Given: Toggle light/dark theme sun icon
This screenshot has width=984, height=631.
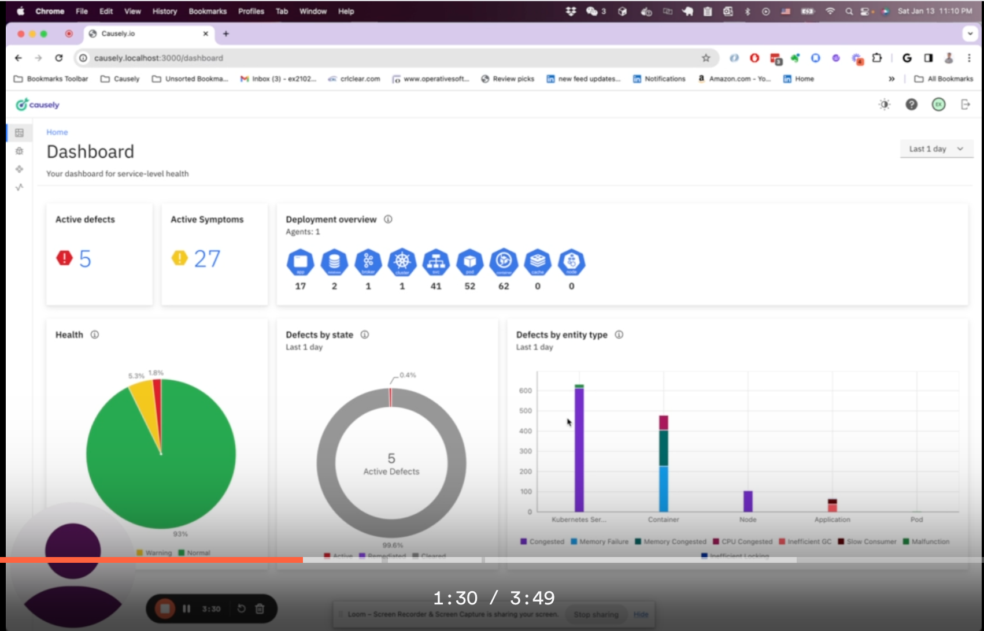Looking at the screenshot, I should 885,105.
